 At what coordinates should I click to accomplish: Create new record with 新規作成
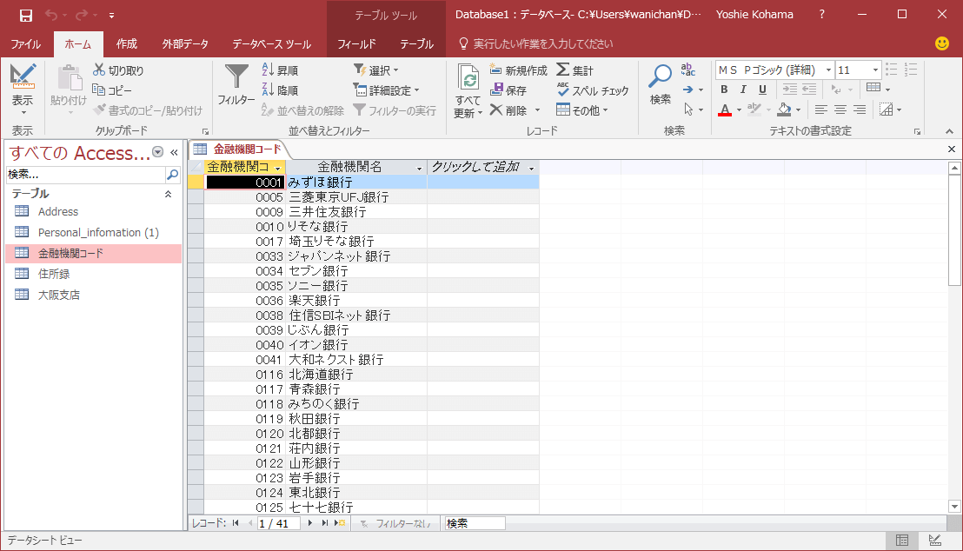pos(518,70)
